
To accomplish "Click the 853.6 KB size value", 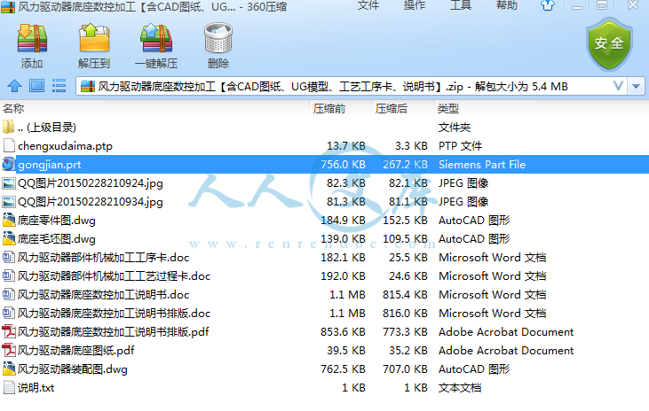I will click(343, 331).
